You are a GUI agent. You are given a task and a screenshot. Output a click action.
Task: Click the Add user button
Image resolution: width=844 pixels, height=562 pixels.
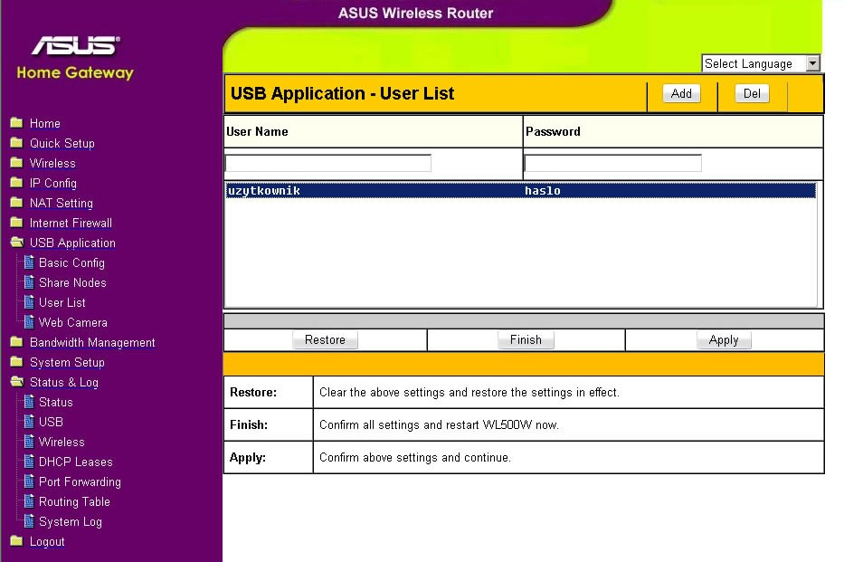[x=681, y=94]
